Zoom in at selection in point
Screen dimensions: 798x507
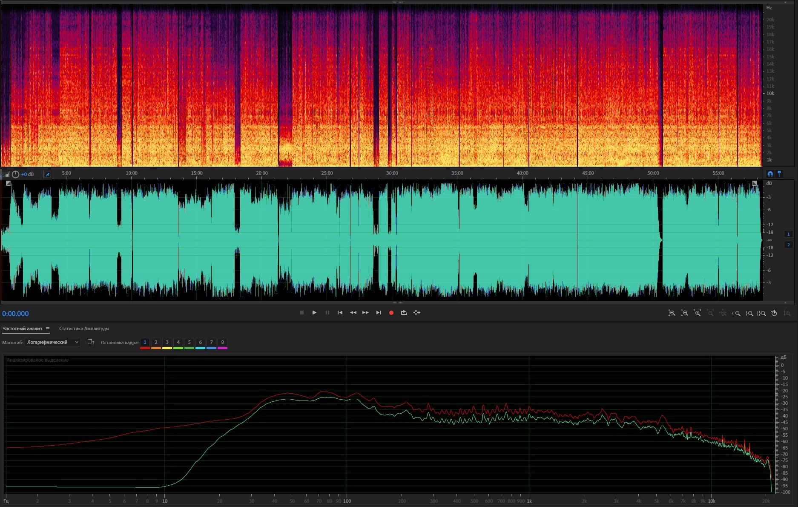[x=736, y=313]
